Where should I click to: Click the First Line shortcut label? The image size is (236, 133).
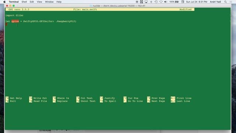(x=184, y=98)
